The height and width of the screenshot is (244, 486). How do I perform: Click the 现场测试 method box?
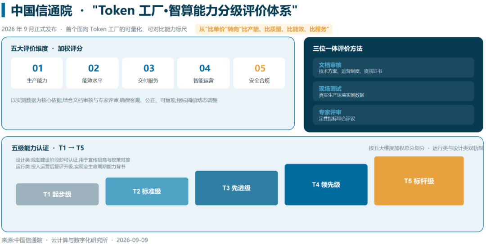393,91
